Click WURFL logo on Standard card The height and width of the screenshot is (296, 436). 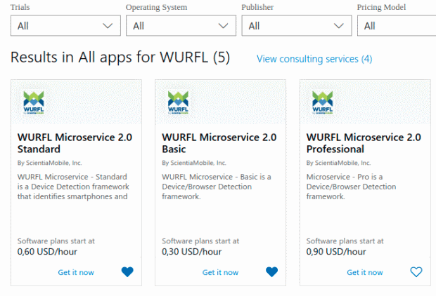(x=34, y=102)
